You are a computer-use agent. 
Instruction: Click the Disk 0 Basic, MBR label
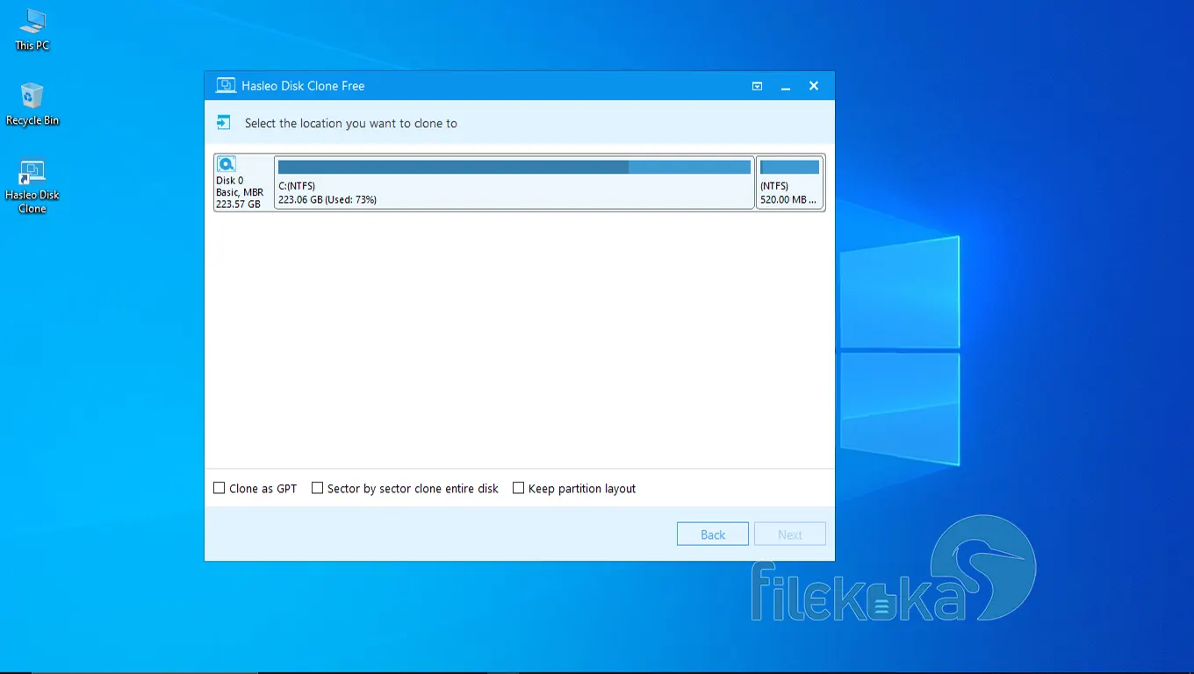[240, 187]
